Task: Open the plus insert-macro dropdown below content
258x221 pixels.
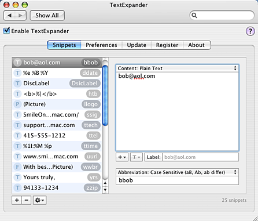Action: coord(122,157)
